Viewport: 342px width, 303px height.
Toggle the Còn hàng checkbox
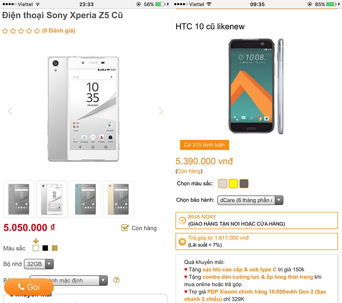coord(125,228)
